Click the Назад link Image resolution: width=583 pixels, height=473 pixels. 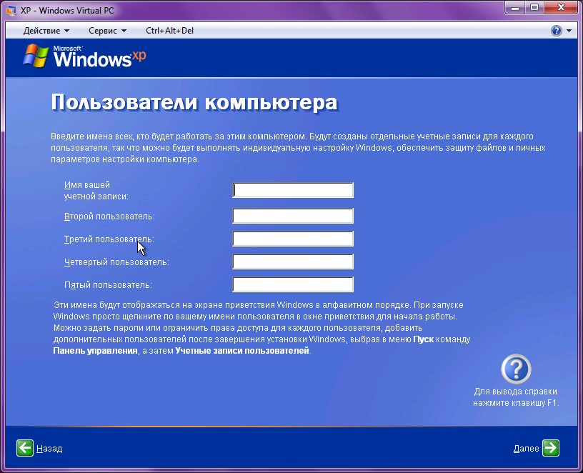49,449
